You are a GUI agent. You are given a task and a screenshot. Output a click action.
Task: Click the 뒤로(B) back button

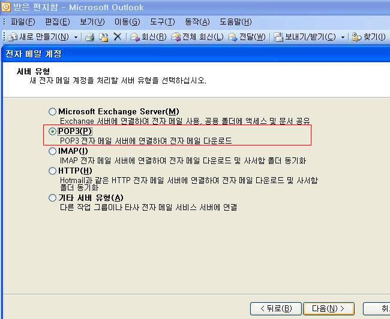[276, 309]
